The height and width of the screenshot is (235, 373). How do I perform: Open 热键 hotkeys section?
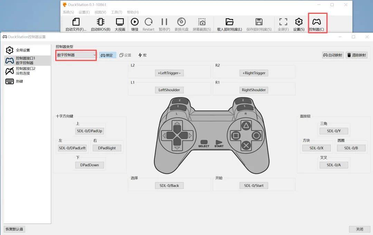coord(19,82)
